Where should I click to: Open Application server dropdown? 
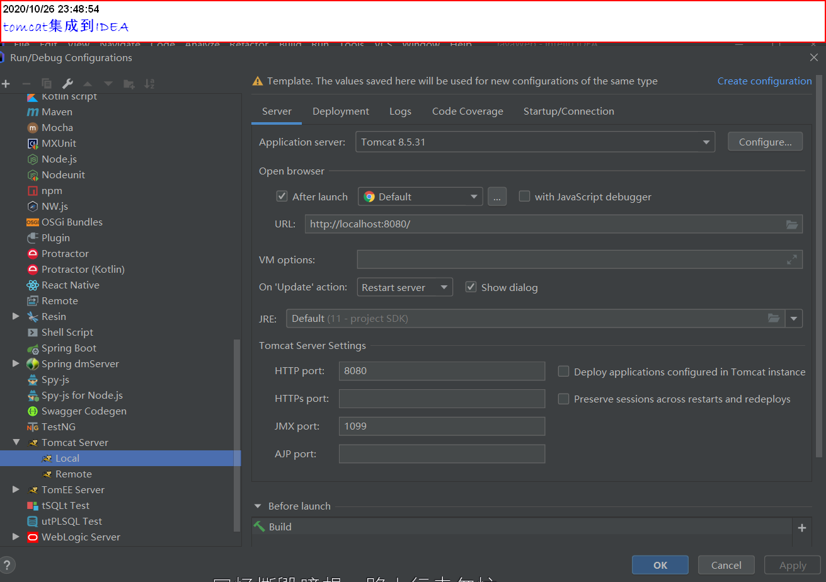[x=536, y=142]
